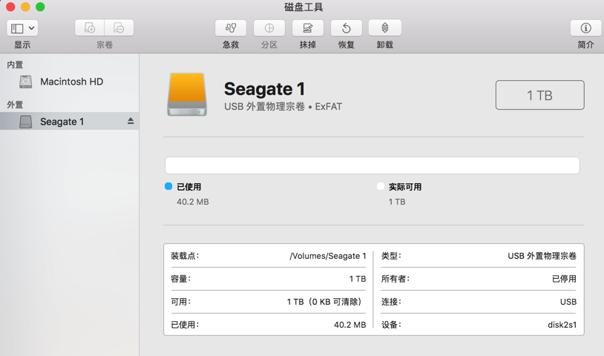Click the 外置 external section header

point(15,105)
